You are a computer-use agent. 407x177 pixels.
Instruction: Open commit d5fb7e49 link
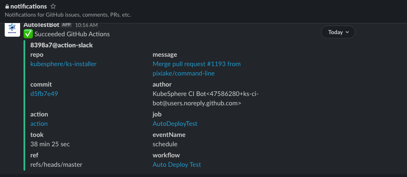44,94
